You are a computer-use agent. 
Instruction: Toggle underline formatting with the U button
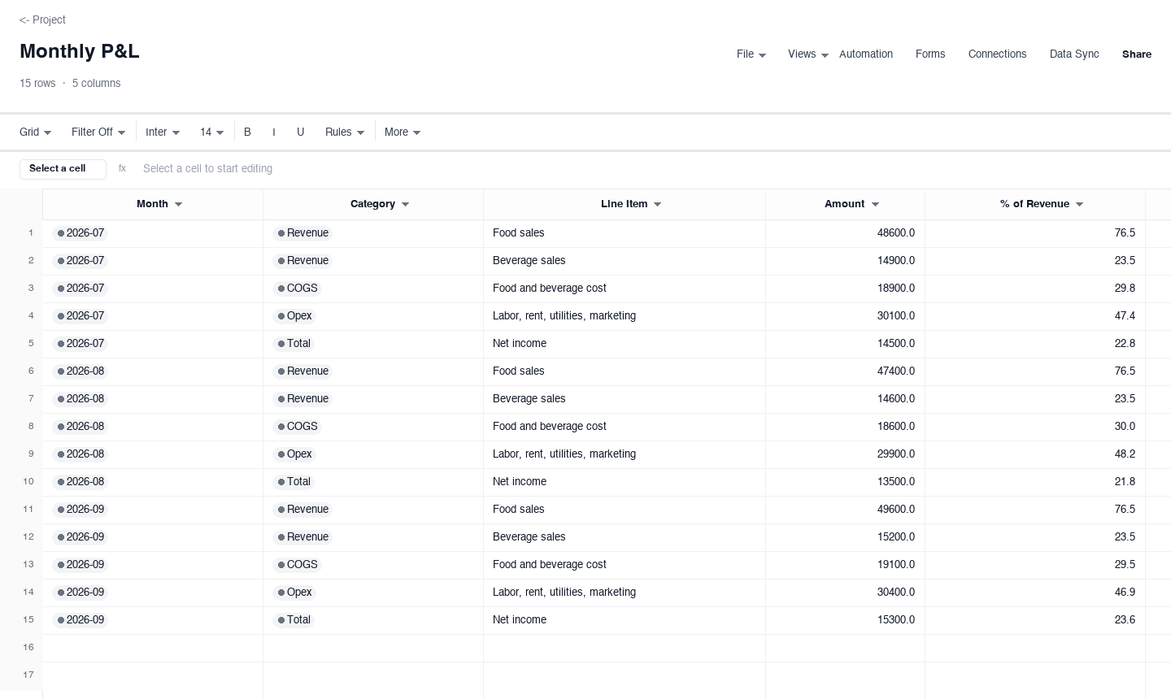tap(300, 132)
